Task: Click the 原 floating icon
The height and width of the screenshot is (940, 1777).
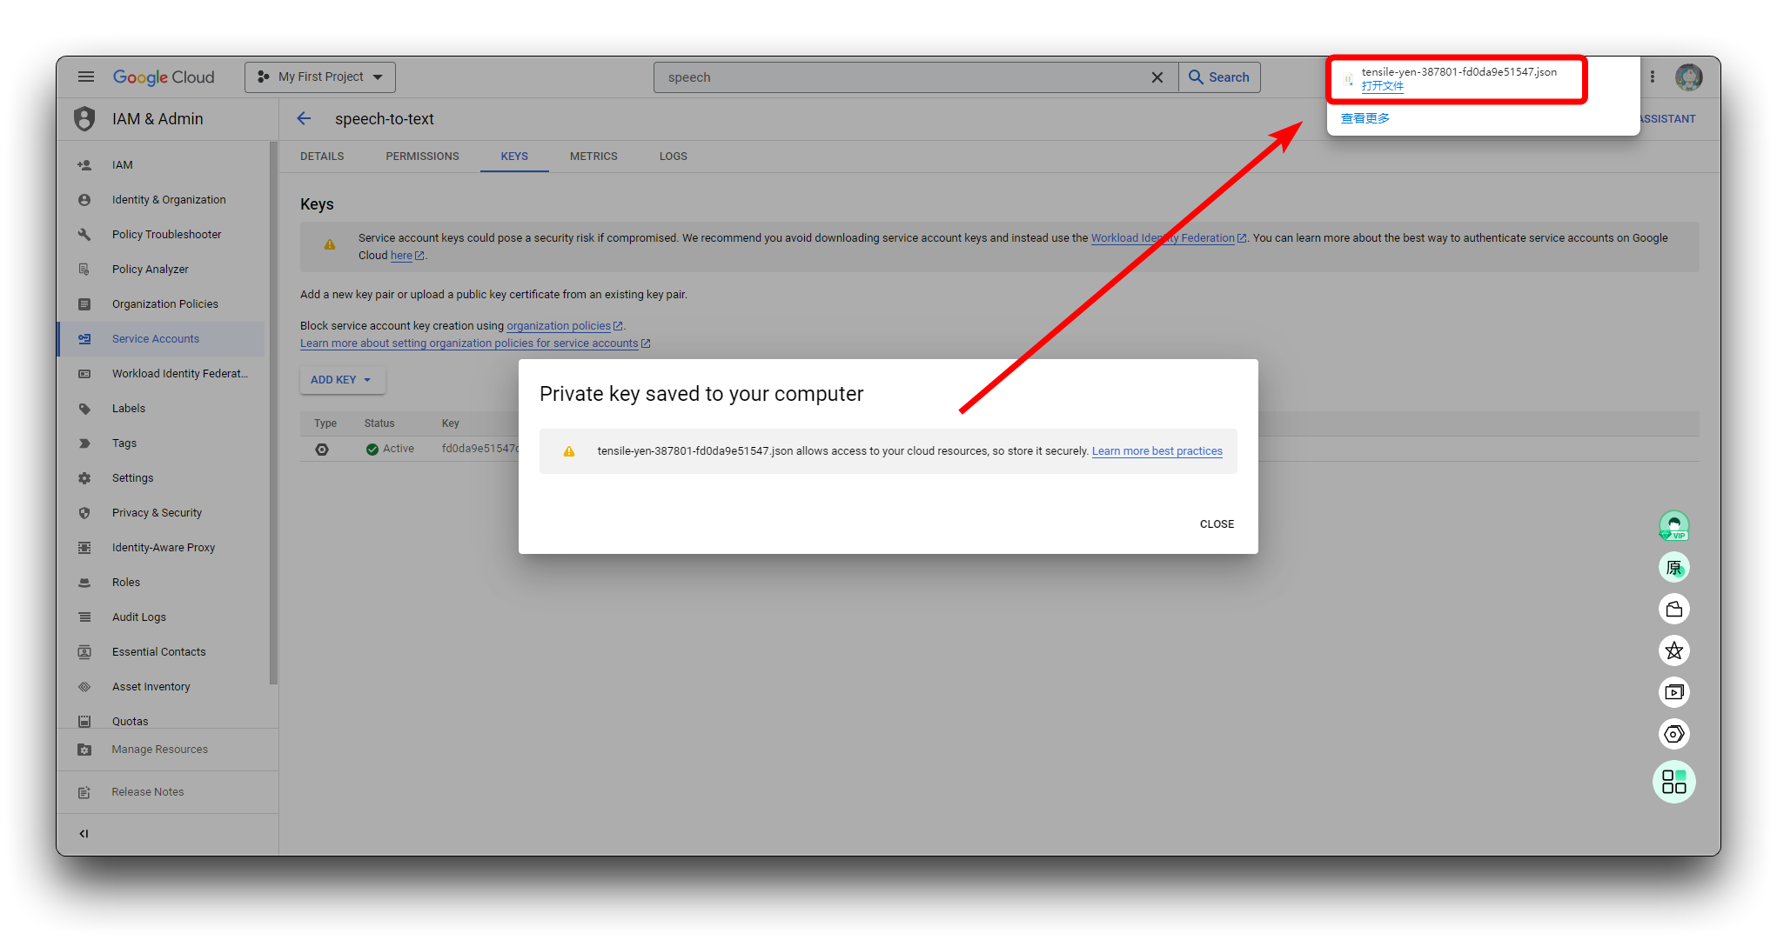Action: 1673,568
